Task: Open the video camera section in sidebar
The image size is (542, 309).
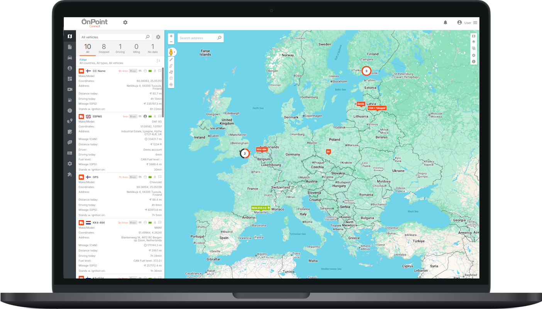Action: [69, 89]
